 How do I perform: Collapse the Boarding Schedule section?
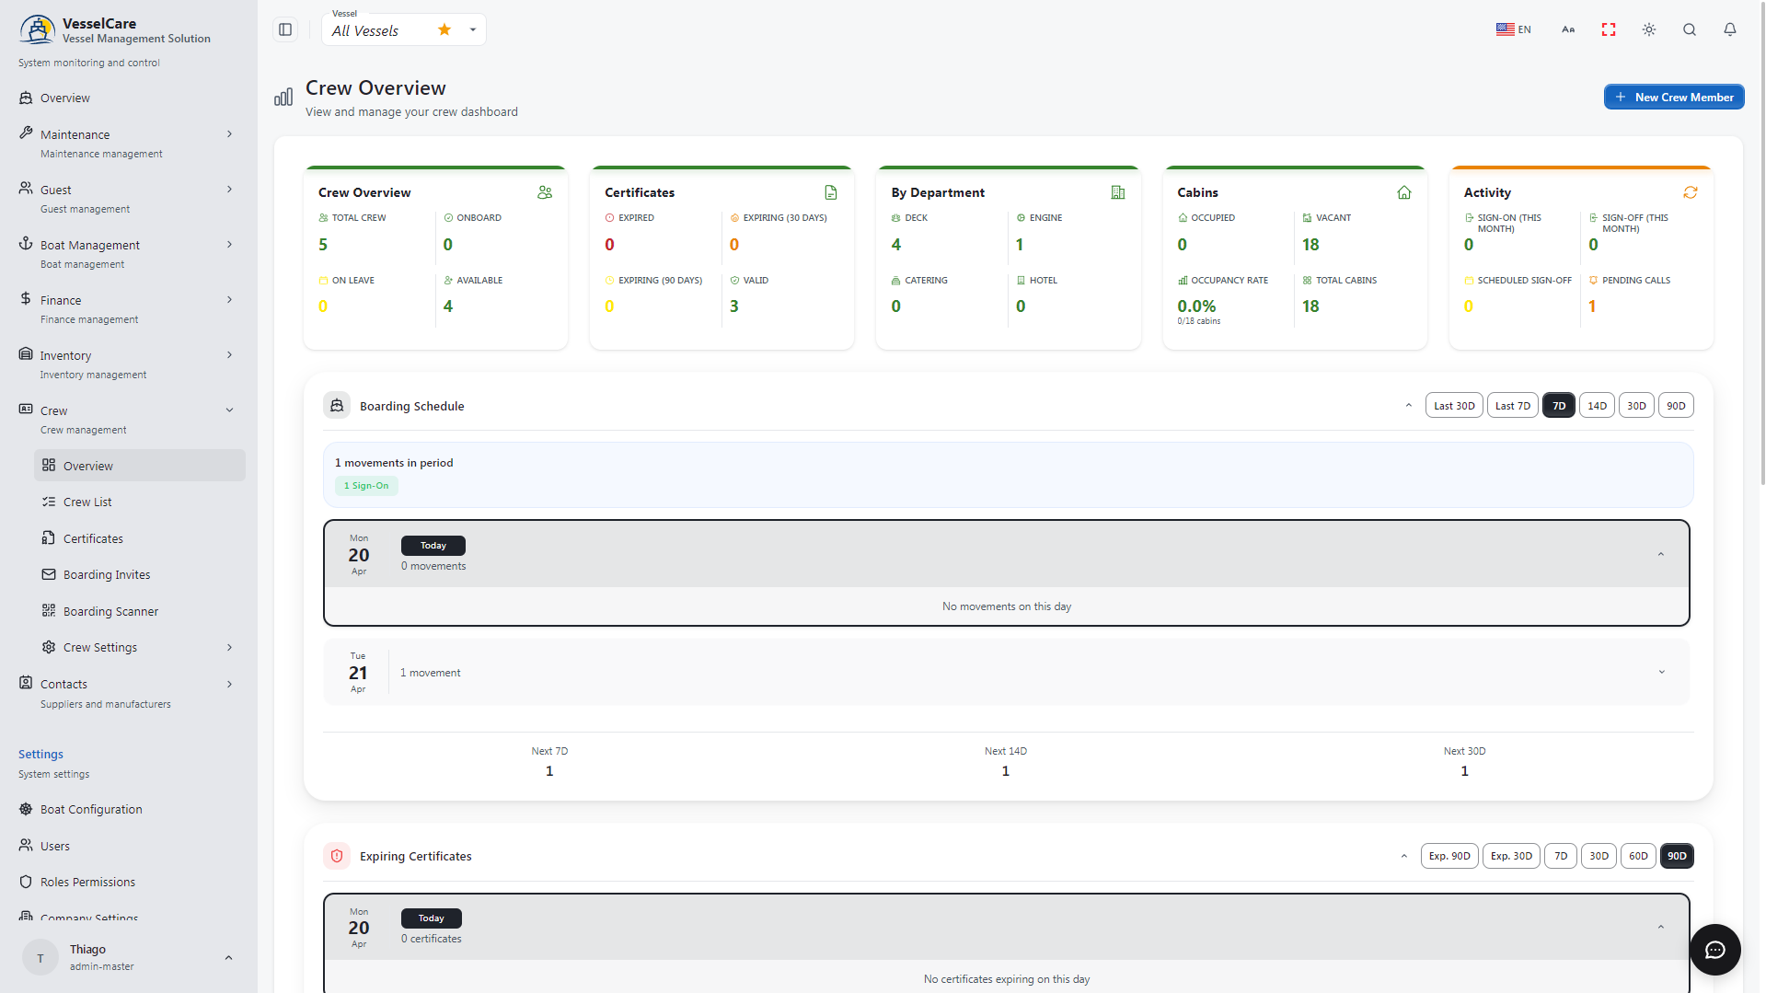(x=1409, y=406)
